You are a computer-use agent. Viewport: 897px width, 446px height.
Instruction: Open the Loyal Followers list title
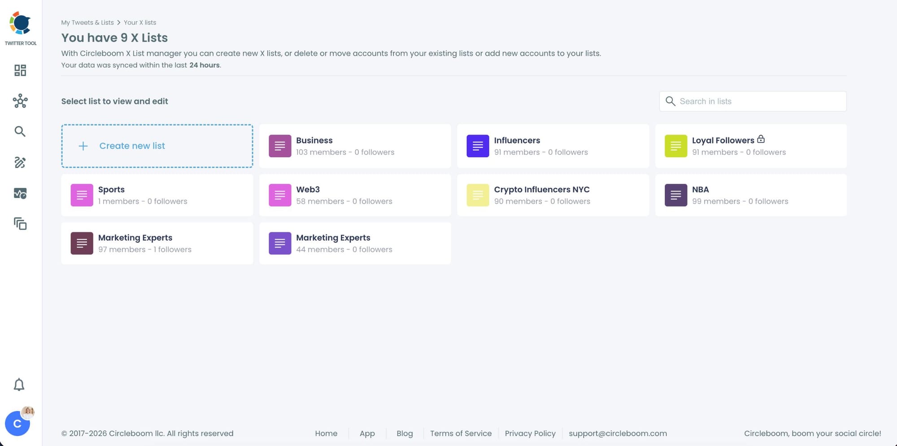[723, 140]
